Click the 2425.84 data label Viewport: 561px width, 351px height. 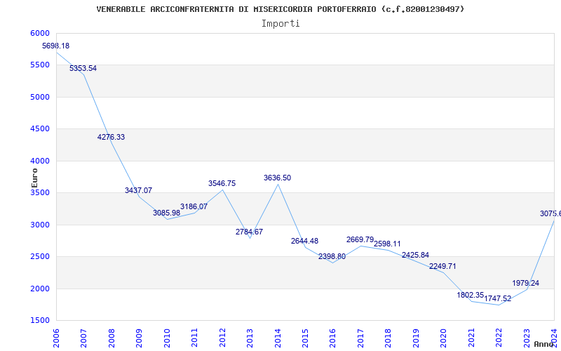pyautogui.click(x=415, y=255)
